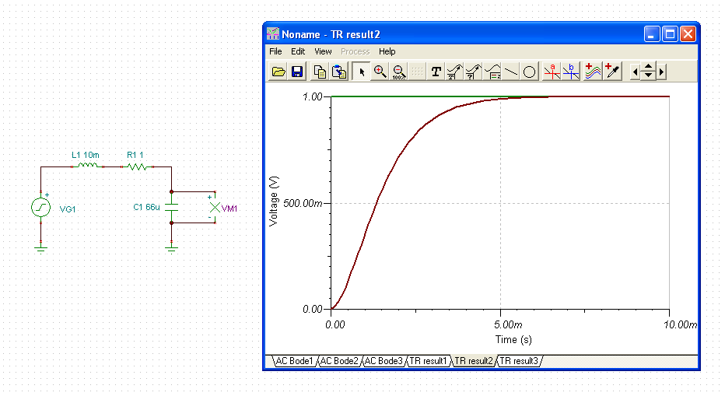725x396 pixels.
Task: Add legend to the curve chart
Action: (492, 72)
